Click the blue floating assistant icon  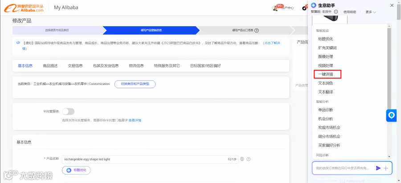coord(391,115)
